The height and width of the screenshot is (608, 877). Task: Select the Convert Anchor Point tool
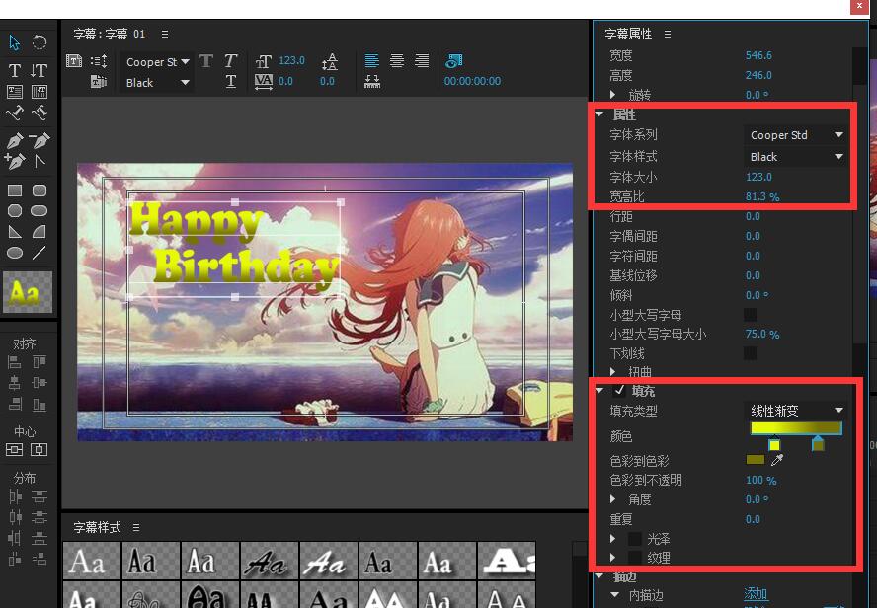[40, 162]
